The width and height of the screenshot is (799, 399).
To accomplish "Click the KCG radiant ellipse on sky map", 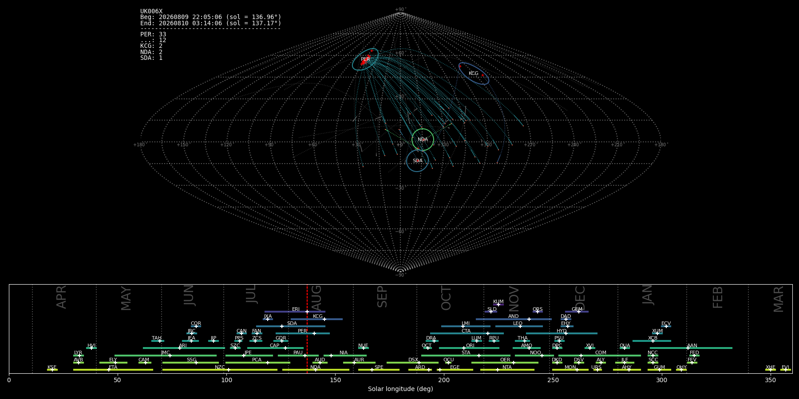I will coord(474,73).
